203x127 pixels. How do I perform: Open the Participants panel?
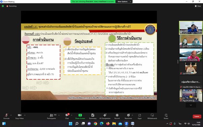point(52,117)
